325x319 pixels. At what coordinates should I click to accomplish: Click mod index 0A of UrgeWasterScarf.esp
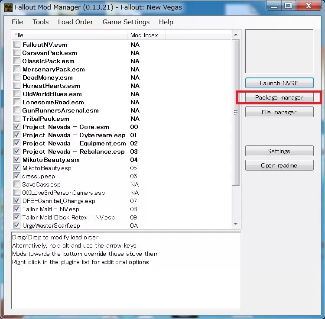tap(134, 226)
